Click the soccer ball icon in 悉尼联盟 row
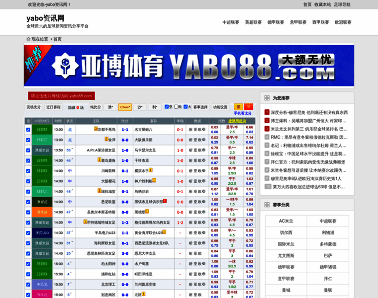The width and height of the screenshot is (378, 298). click(204, 202)
